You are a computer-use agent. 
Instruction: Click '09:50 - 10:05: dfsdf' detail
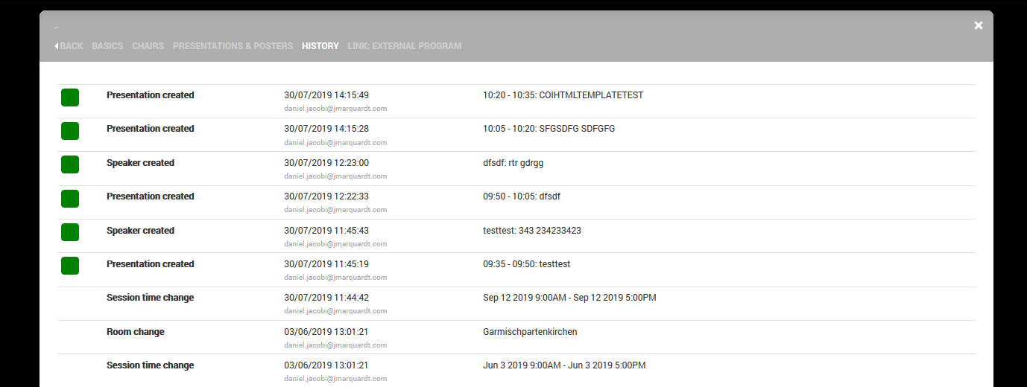pyautogui.click(x=522, y=196)
